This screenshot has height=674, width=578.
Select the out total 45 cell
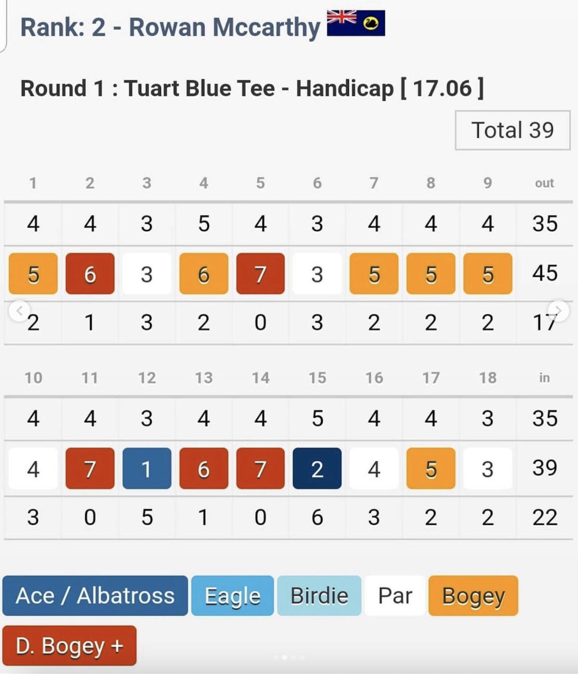(545, 273)
